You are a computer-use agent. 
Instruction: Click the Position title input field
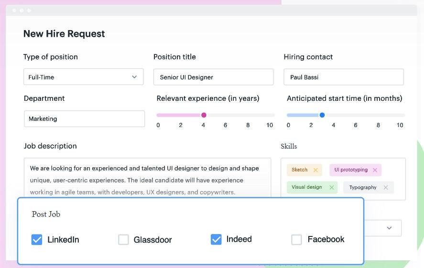click(213, 77)
